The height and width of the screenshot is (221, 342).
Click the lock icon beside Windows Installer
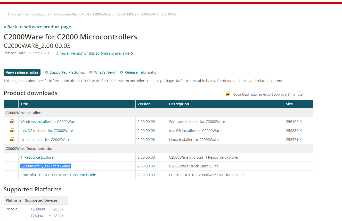(x=12, y=121)
